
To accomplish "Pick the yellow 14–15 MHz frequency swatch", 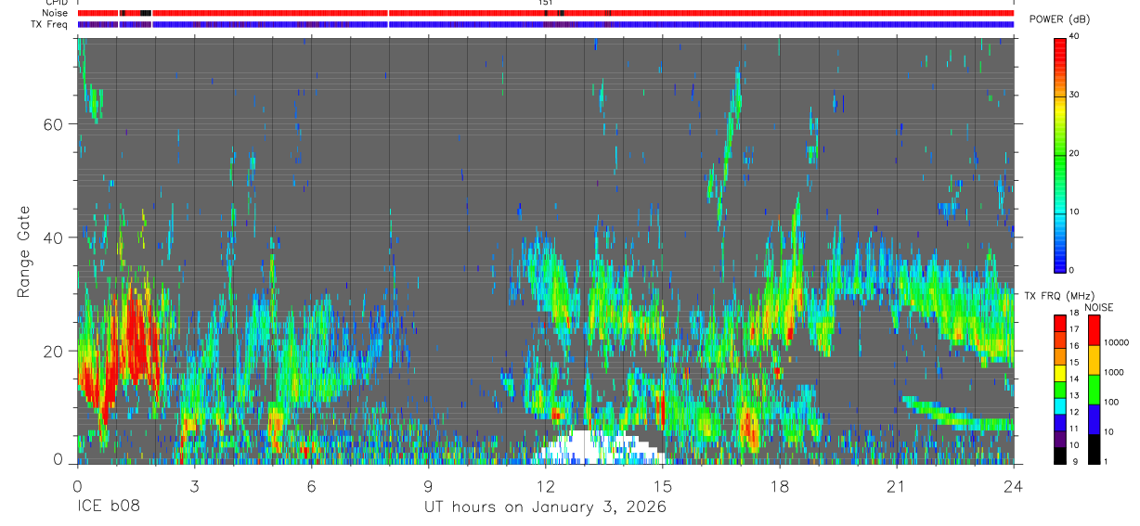I will 1060,373.
